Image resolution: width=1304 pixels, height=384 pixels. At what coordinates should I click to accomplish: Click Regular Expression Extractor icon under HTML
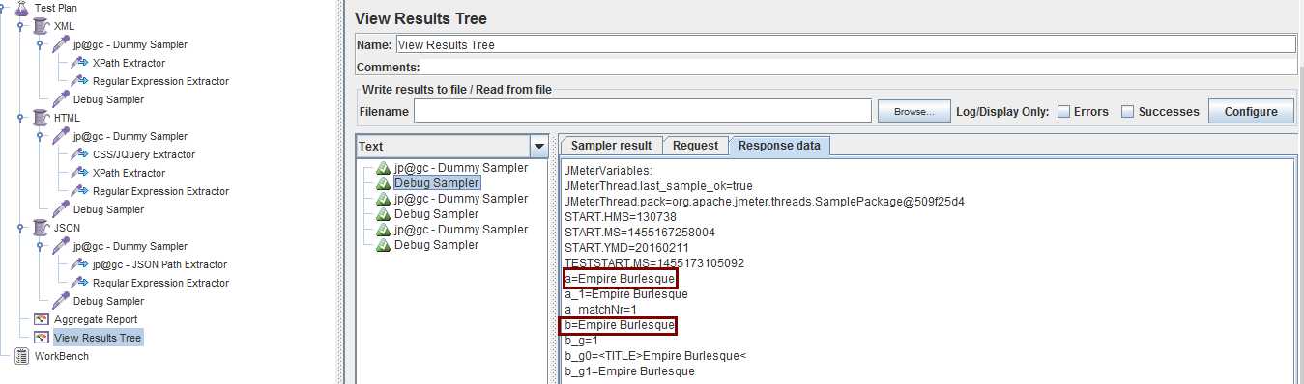click(x=79, y=191)
